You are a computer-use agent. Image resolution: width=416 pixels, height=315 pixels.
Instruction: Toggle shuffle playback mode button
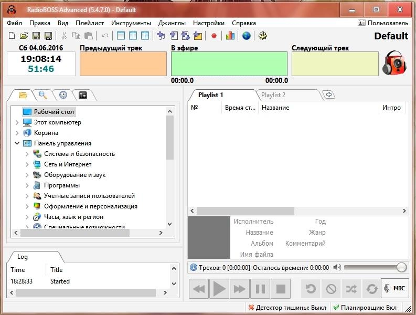tap(351, 289)
